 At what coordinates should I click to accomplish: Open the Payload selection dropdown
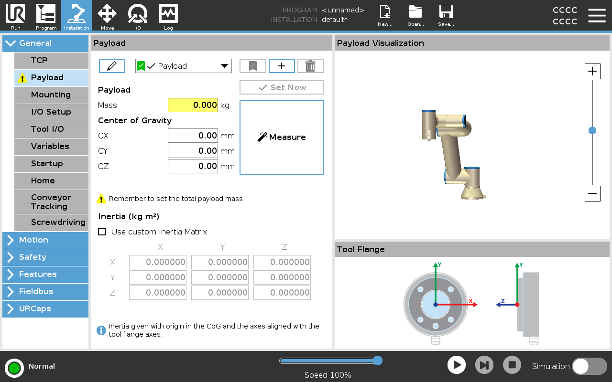point(184,66)
